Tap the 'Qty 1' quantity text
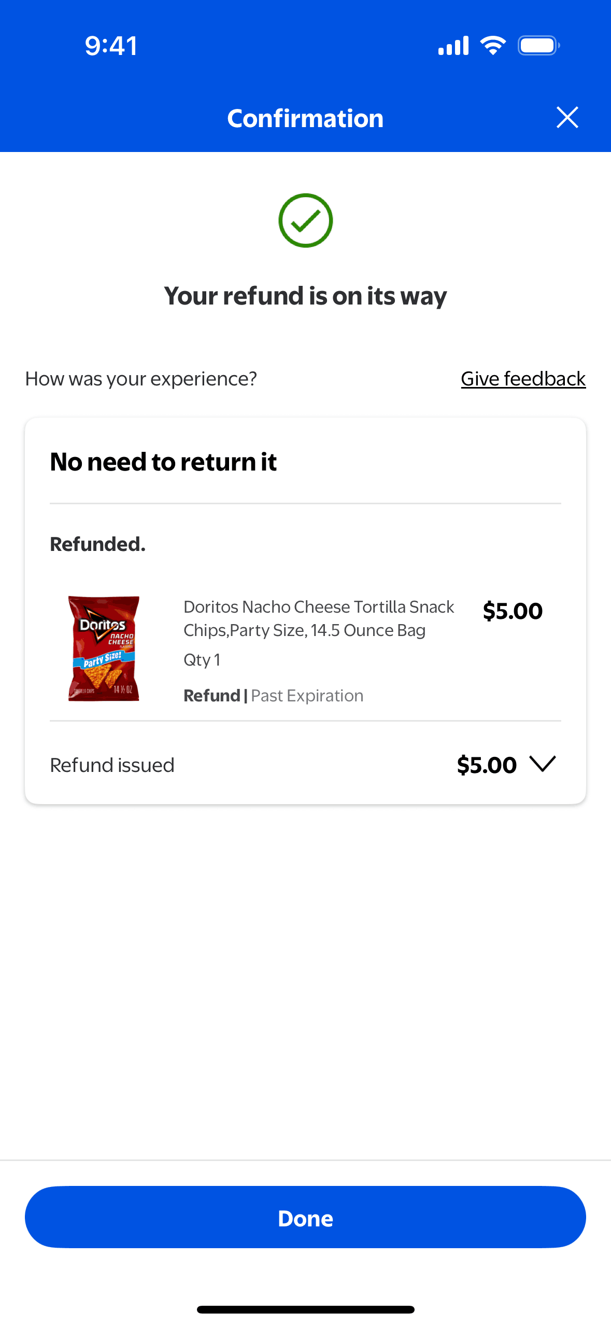 click(x=202, y=660)
